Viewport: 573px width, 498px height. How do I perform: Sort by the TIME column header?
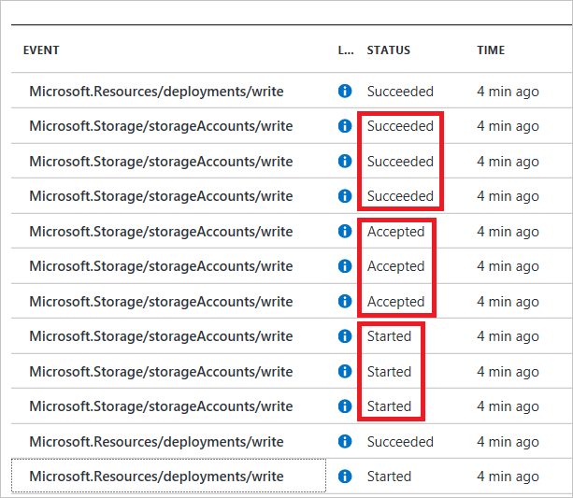point(491,50)
